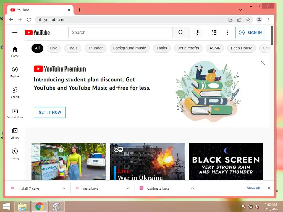View site info via padlock icon
This screenshot has height=212, width=283.
(40, 20)
